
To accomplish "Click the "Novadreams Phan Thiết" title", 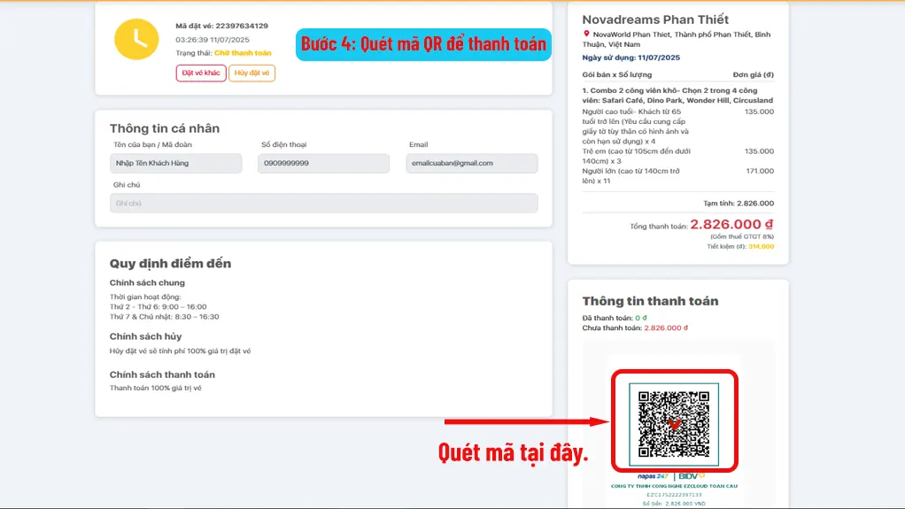I will pyautogui.click(x=655, y=19).
